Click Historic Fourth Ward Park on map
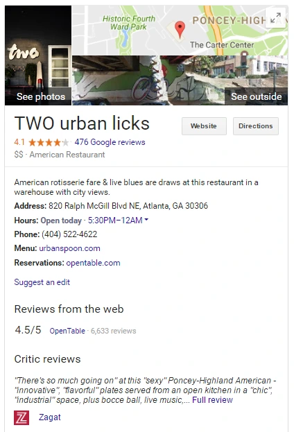Image resolution: width=294 pixels, height=432 pixels. click(x=129, y=23)
